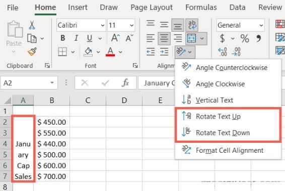Click Top Align icon
285x191 pixels.
[151, 24]
